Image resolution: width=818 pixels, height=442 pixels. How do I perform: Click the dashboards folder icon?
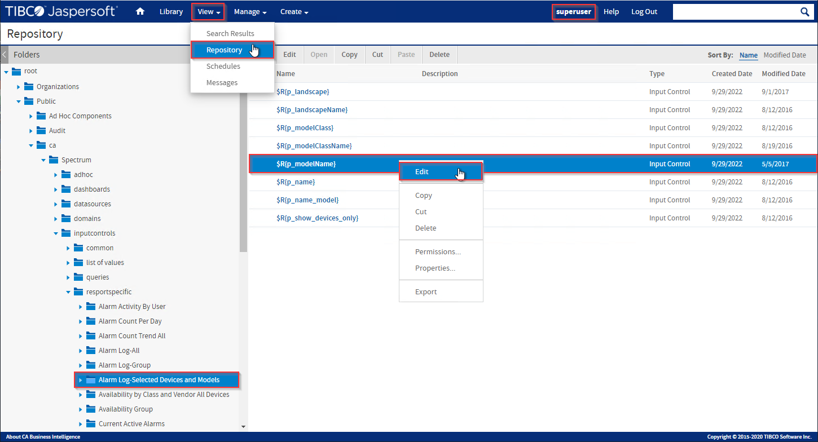tap(65, 189)
